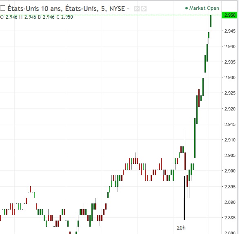Viewport: 240px width, 234px height.
Task: Click the États-Unis 10 ans symbol title
Action: coord(66,9)
